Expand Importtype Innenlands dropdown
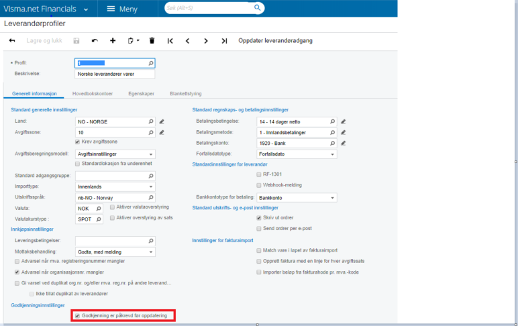This screenshot has width=518, height=326. point(151,186)
